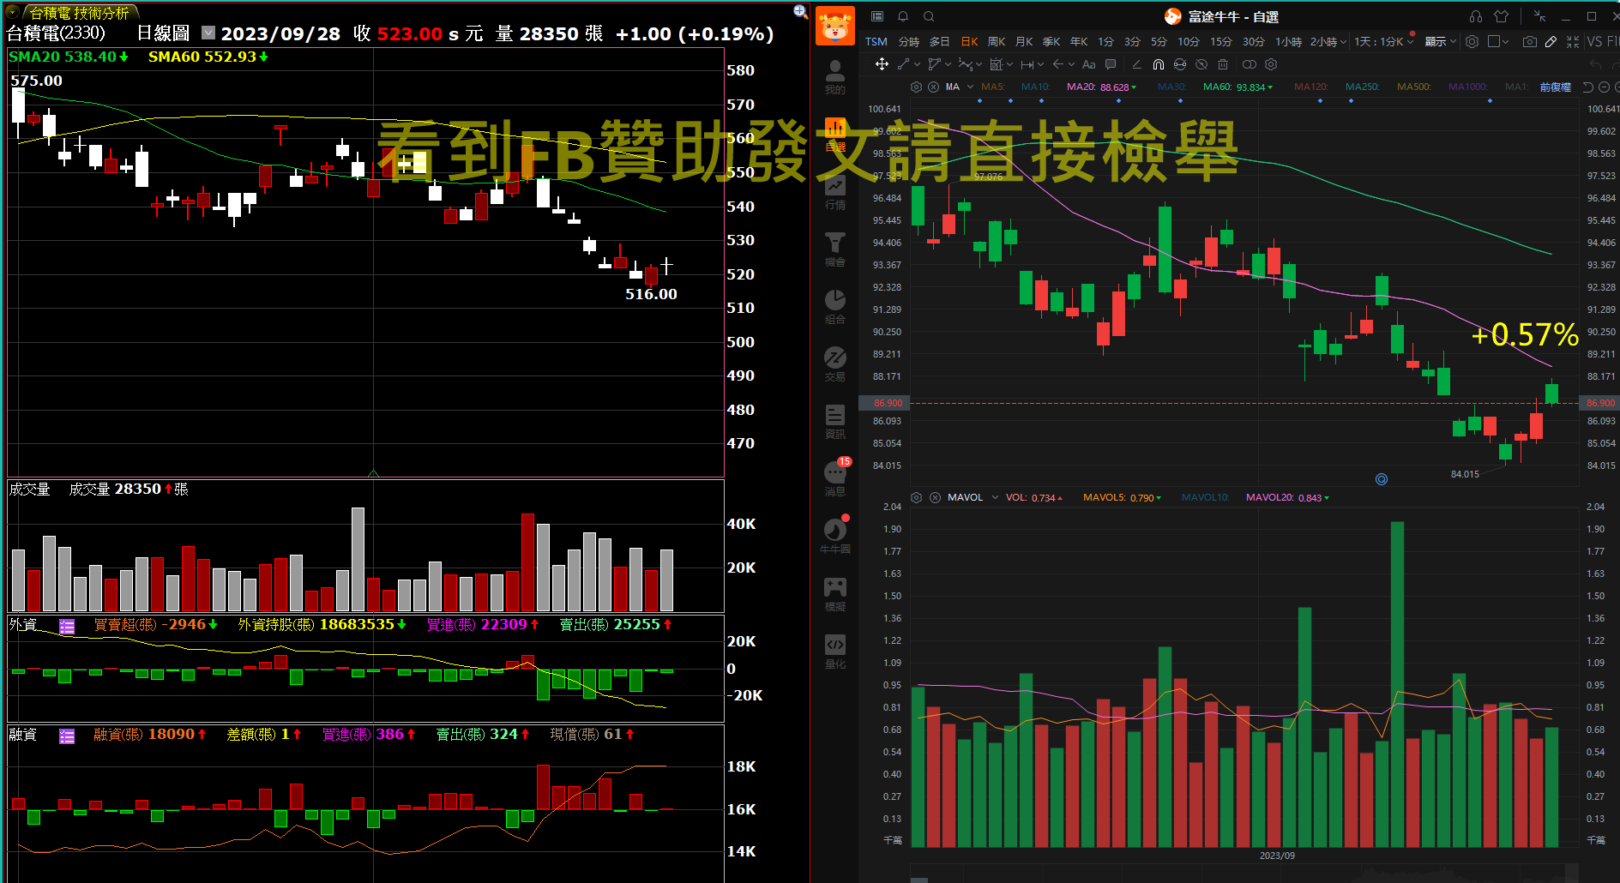
Task: Open the 自選 watchlist sidebar icon
Action: pyautogui.click(x=835, y=134)
